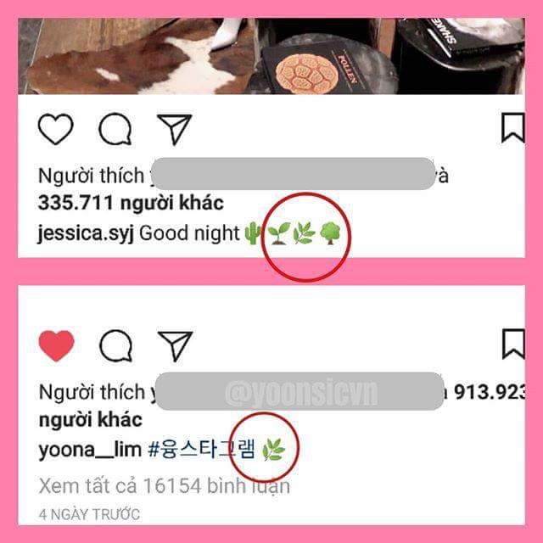View all 16154 comments link
Image resolution: width=543 pixels, height=543 pixels.
[x=165, y=486]
